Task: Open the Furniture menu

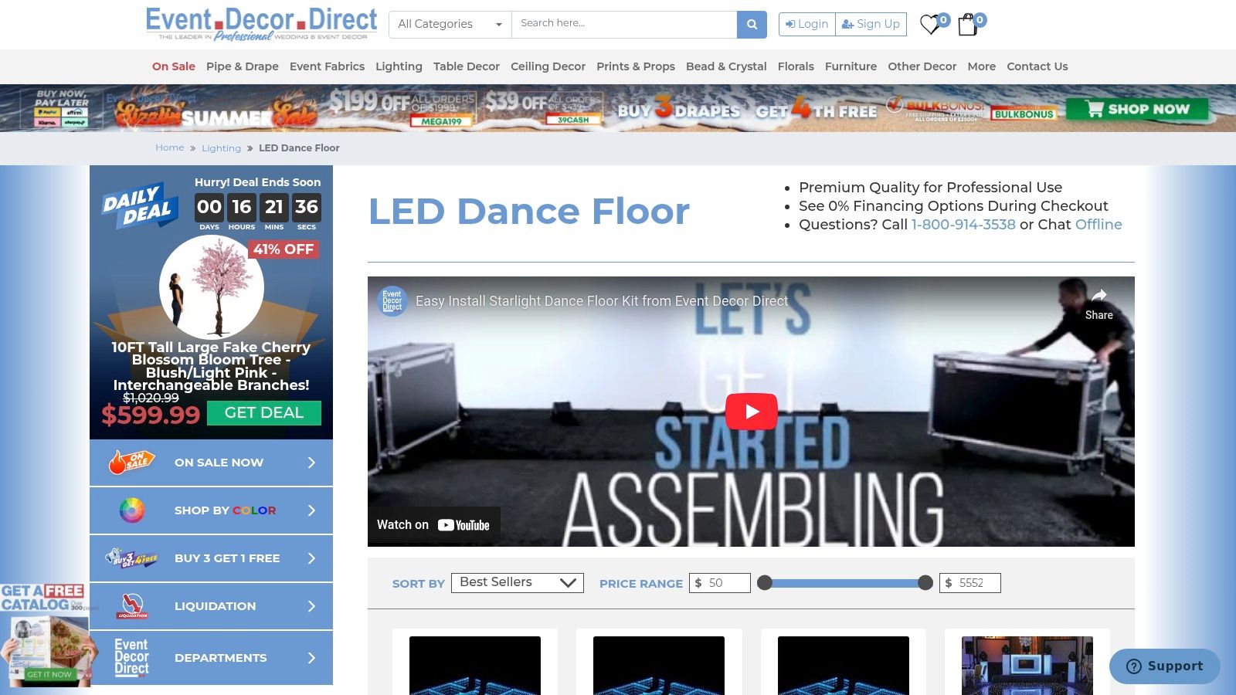Action: [851, 66]
